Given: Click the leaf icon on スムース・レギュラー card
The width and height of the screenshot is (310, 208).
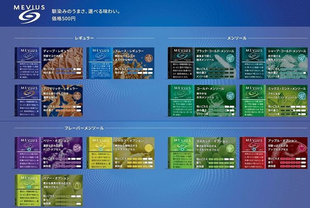Looking at the screenshot, I should [x=148, y=58].
